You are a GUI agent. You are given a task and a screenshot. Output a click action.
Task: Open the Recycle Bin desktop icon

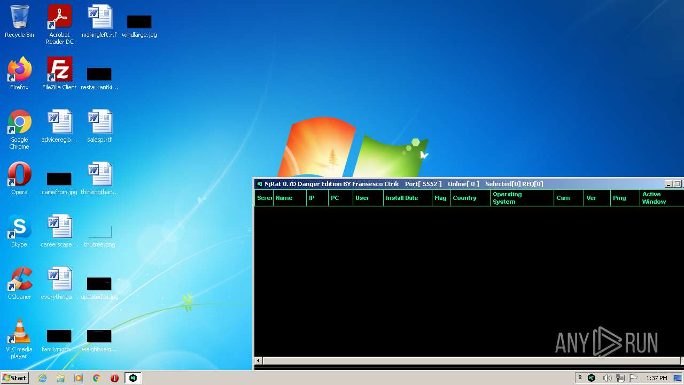tap(19, 21)
